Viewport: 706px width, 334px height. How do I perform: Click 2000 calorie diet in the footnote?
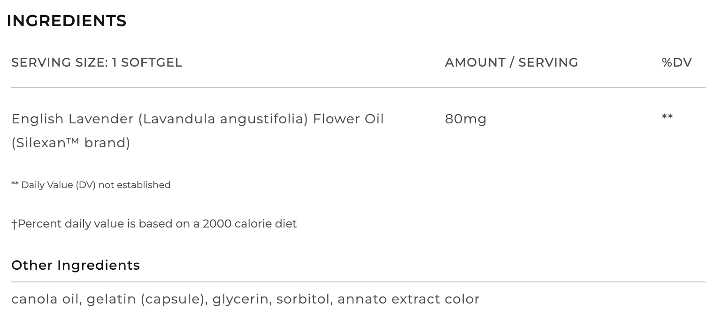[250, 224]
